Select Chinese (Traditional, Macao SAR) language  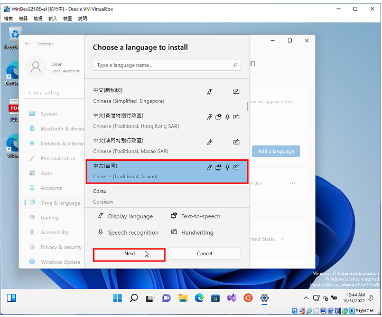167,146
